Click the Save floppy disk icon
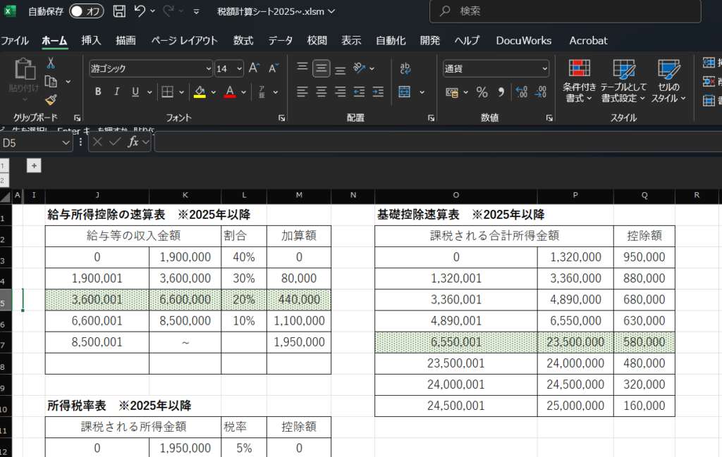722x457 pixels. coord(119,11)
